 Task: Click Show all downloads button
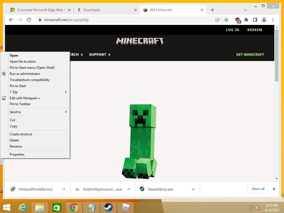click(x=258, y=189)
